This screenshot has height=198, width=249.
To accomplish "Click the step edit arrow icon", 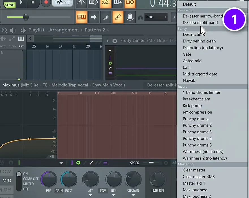I will [94, 17].
